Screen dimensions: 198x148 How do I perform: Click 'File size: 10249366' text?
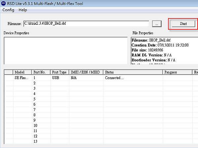[147, 50]
